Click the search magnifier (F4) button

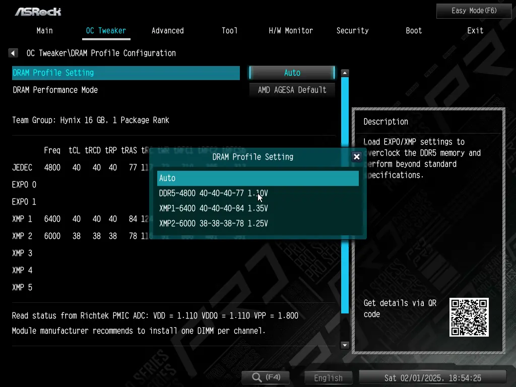266,377
